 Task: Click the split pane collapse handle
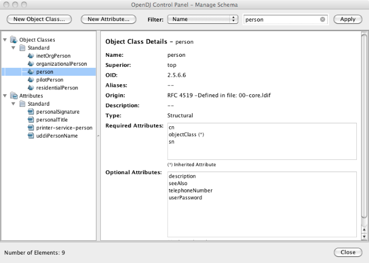(x=99, y=136)
